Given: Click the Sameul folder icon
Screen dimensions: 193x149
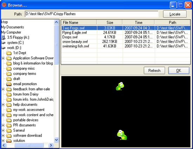Looking at the screenshot, I should point(9,130).
